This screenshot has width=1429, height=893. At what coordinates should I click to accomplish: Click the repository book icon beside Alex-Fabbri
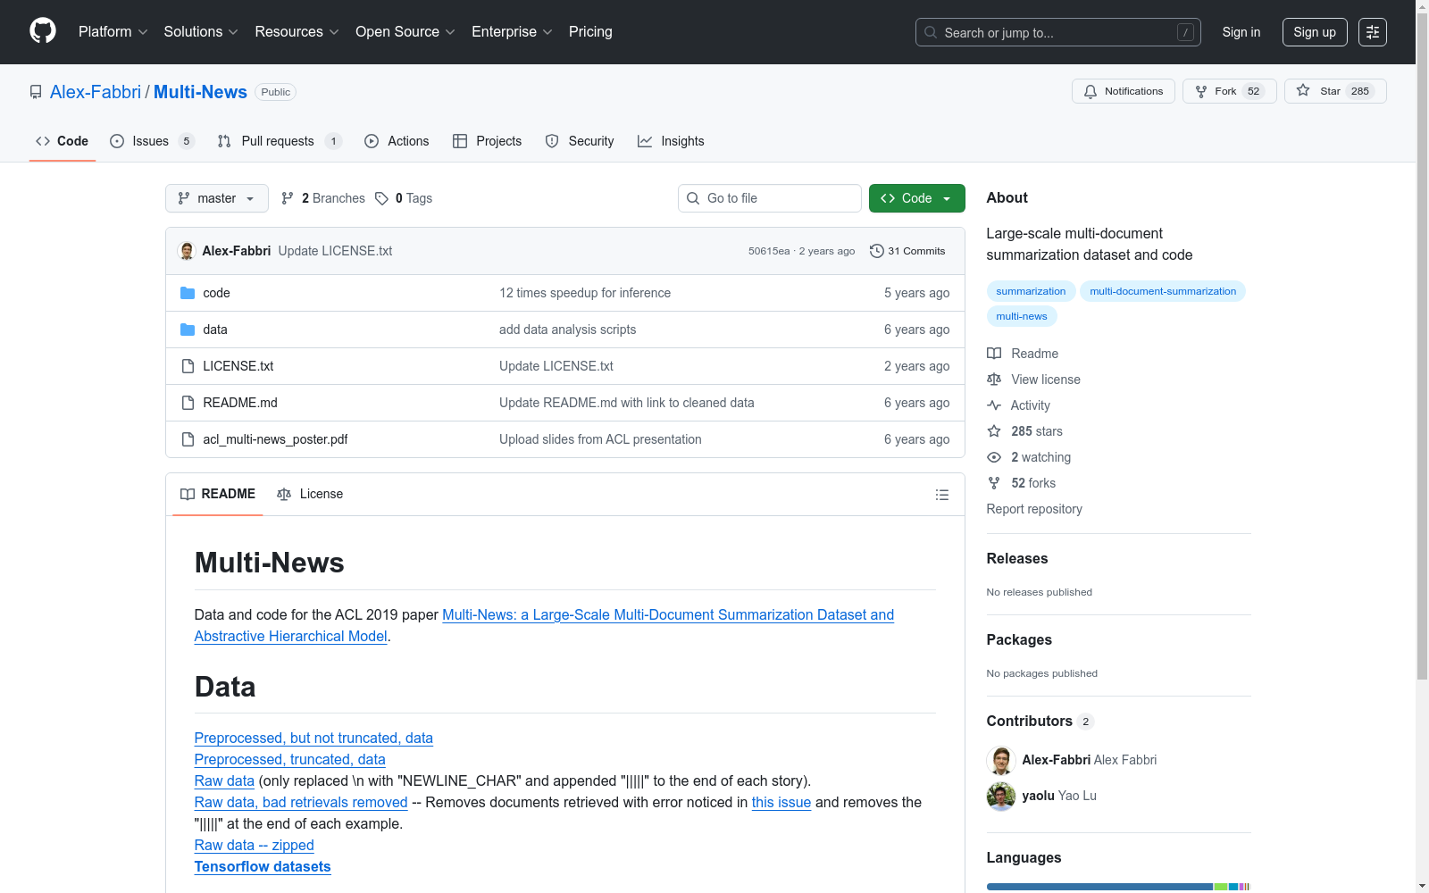click(x=36, y=92)
